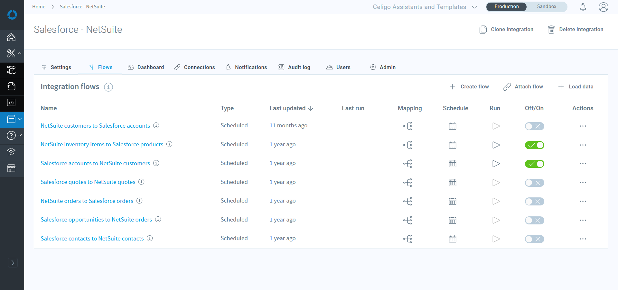The width and height of the screenshot is (618, 290).
Task: Open the highlighted Resources sidebar icon
Action: 12,119
